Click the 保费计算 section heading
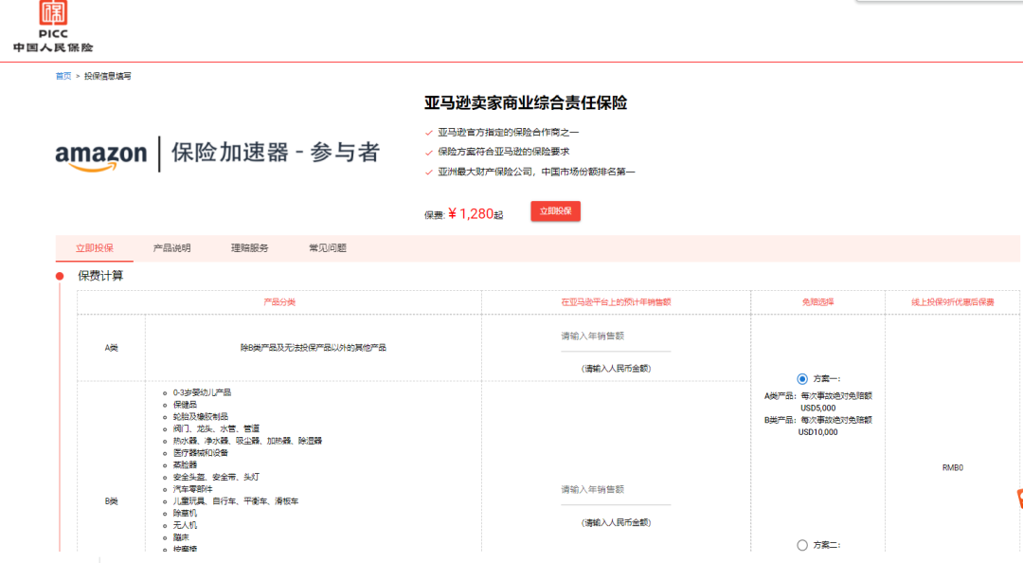This screenshot has width=1023, height=563. pos(100,276)
